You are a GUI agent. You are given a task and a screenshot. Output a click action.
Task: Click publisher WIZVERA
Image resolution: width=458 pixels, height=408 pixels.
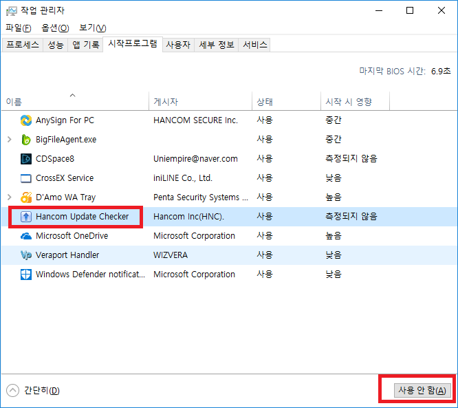(x=171, y=255)
